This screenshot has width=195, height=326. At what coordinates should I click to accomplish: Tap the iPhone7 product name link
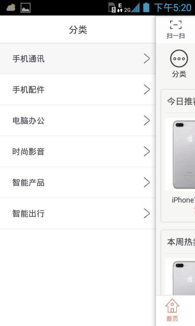(183, 200)
